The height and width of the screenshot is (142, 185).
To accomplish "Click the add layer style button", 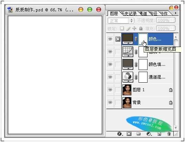I will tap(120, 134).
